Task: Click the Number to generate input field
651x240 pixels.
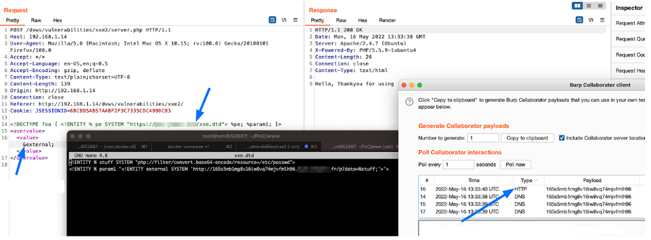Action: (483, 138)
